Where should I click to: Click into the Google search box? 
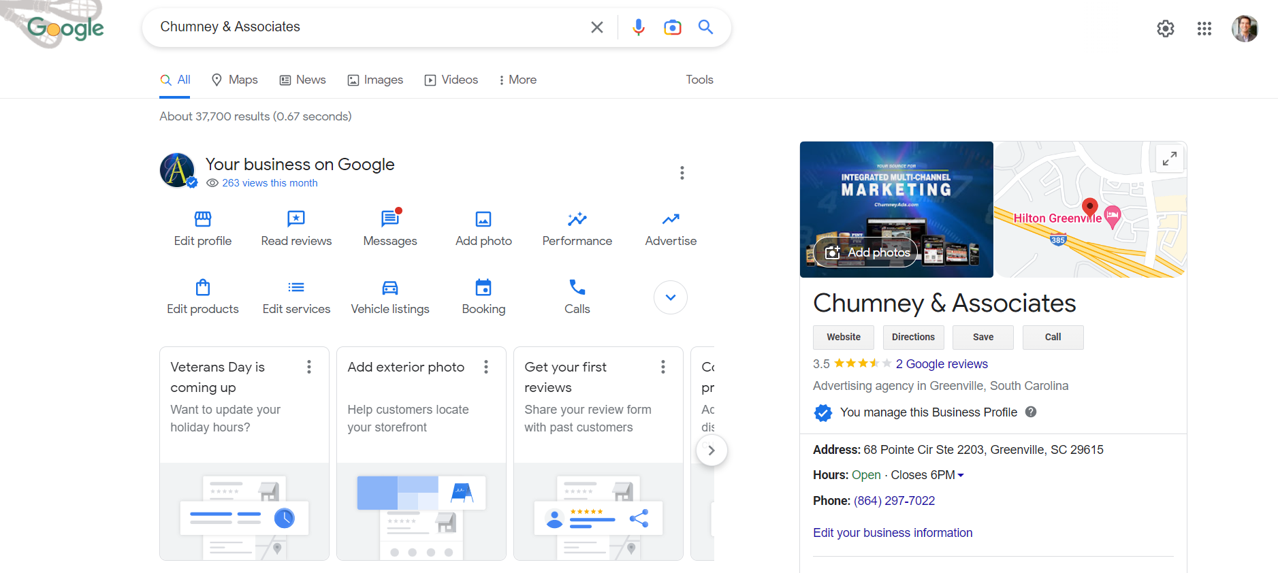click(x=368, y=27)
